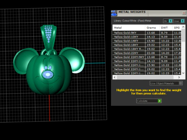Screen dimensions: 187x140
Task: Sort by the Grams column header
Action: [x=152, y=28]
